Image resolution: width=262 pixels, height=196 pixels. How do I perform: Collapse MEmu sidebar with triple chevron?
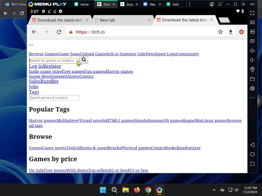tap(252, 4)
